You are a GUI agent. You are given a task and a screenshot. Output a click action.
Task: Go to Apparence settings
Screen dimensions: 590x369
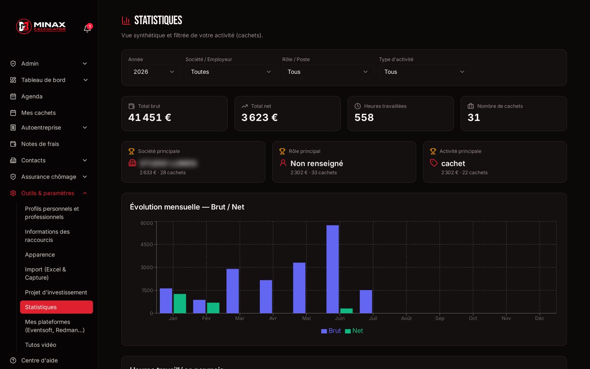(x=57, y=255)
